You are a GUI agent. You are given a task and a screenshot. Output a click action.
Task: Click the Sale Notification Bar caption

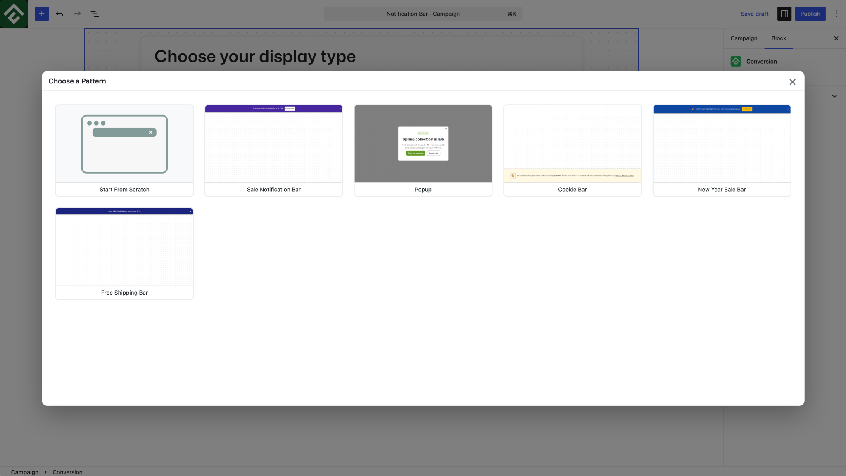(x=273, y=189)
